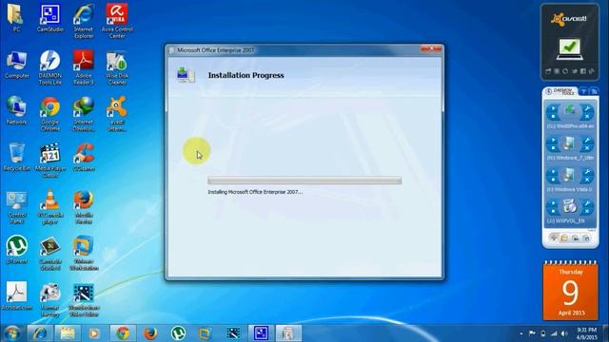Image resolution: width=609 pixels, height=342 pixels.
Task: Open the Recycle Bin
Action: pyautogui.click(x=16, y=157)
